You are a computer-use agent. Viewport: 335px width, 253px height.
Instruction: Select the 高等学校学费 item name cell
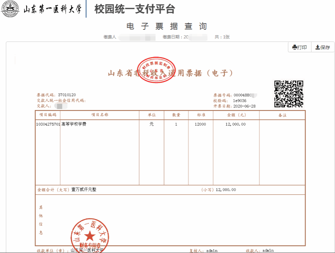tap(74, 124)
